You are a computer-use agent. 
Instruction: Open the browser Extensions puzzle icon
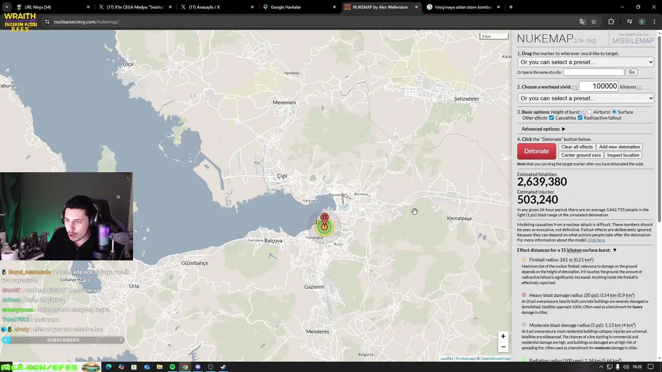(611, 22)
